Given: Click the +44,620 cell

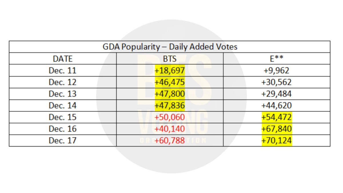Looking at the screenshot, I should click(x=277, y=106).
